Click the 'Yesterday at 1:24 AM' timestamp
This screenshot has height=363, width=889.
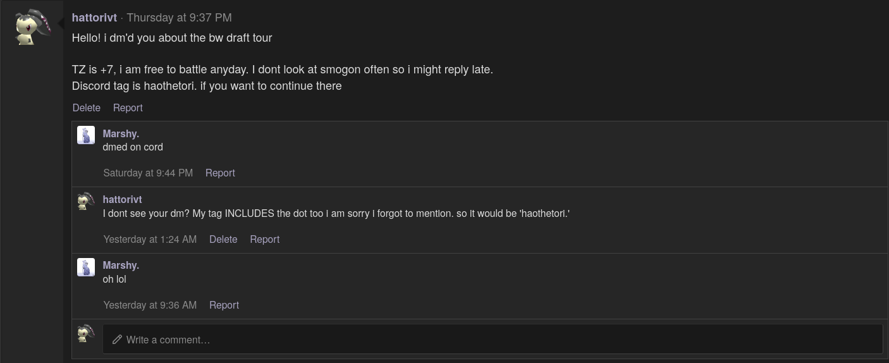pyautogui.click(x=150, y=239)
